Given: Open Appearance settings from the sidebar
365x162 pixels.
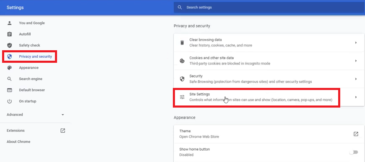Looking at the screenshot, I should (29, 68).
